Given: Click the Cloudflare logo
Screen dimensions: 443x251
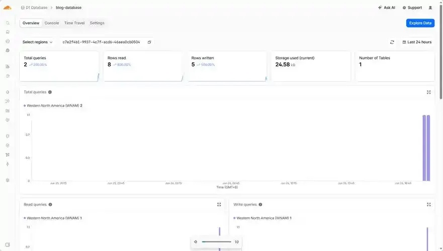Looking at the screenshot, I should 8,8.
